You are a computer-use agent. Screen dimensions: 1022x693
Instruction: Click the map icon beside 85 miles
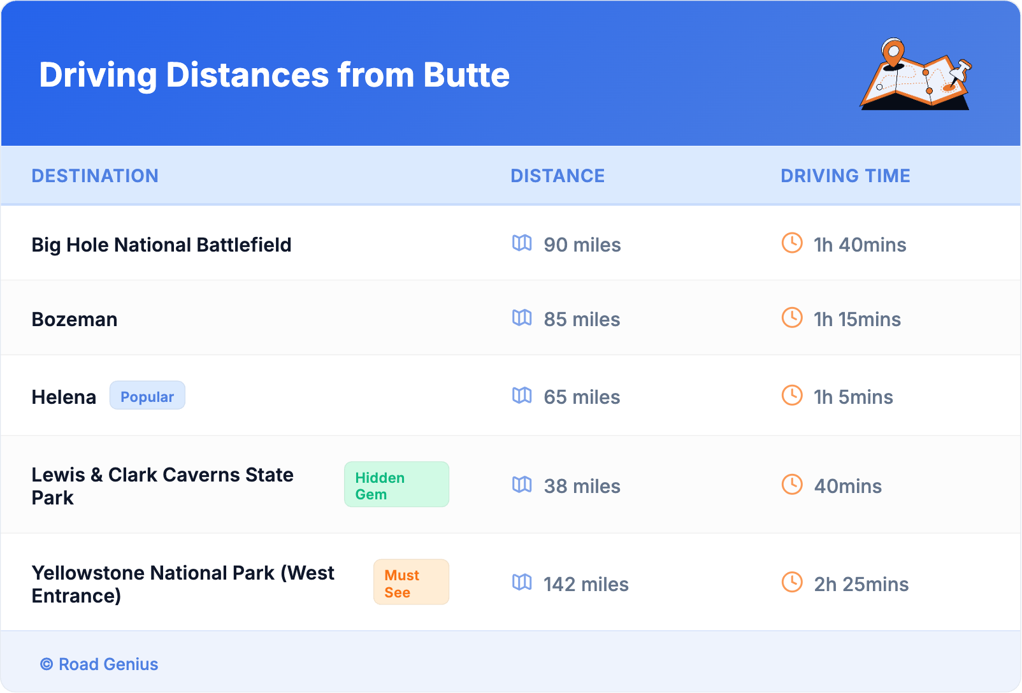point(522,318)
